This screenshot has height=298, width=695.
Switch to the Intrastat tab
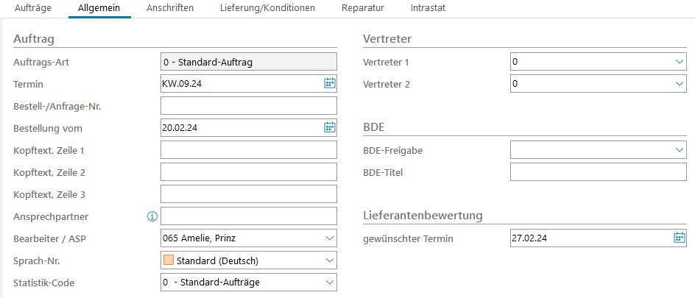tap(428, 8)
